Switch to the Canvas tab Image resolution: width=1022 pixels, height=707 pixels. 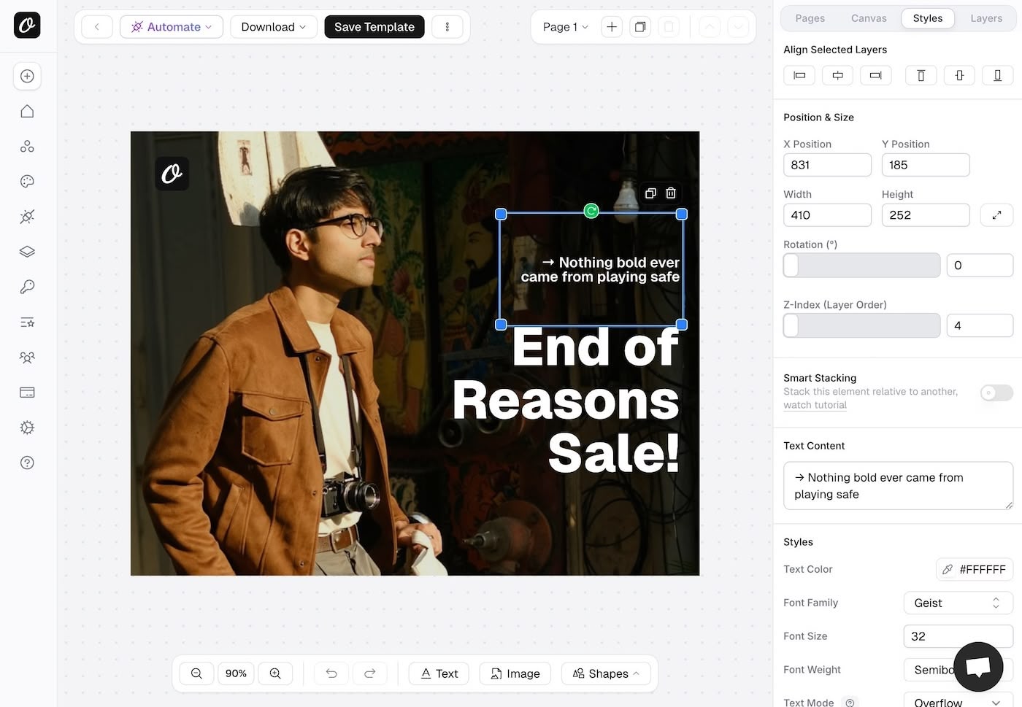coord(869,18)
